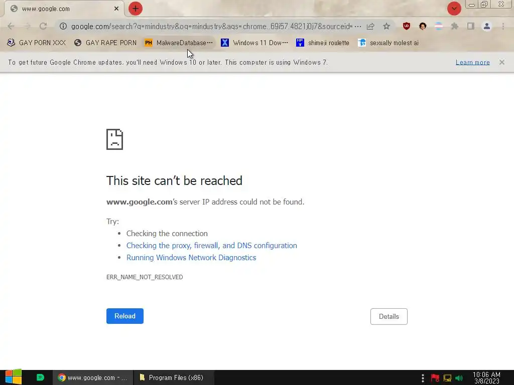This screenshot has height=385, width=514.
Task: Go forward with the forward arrow
Action: [x=27, y=26]
